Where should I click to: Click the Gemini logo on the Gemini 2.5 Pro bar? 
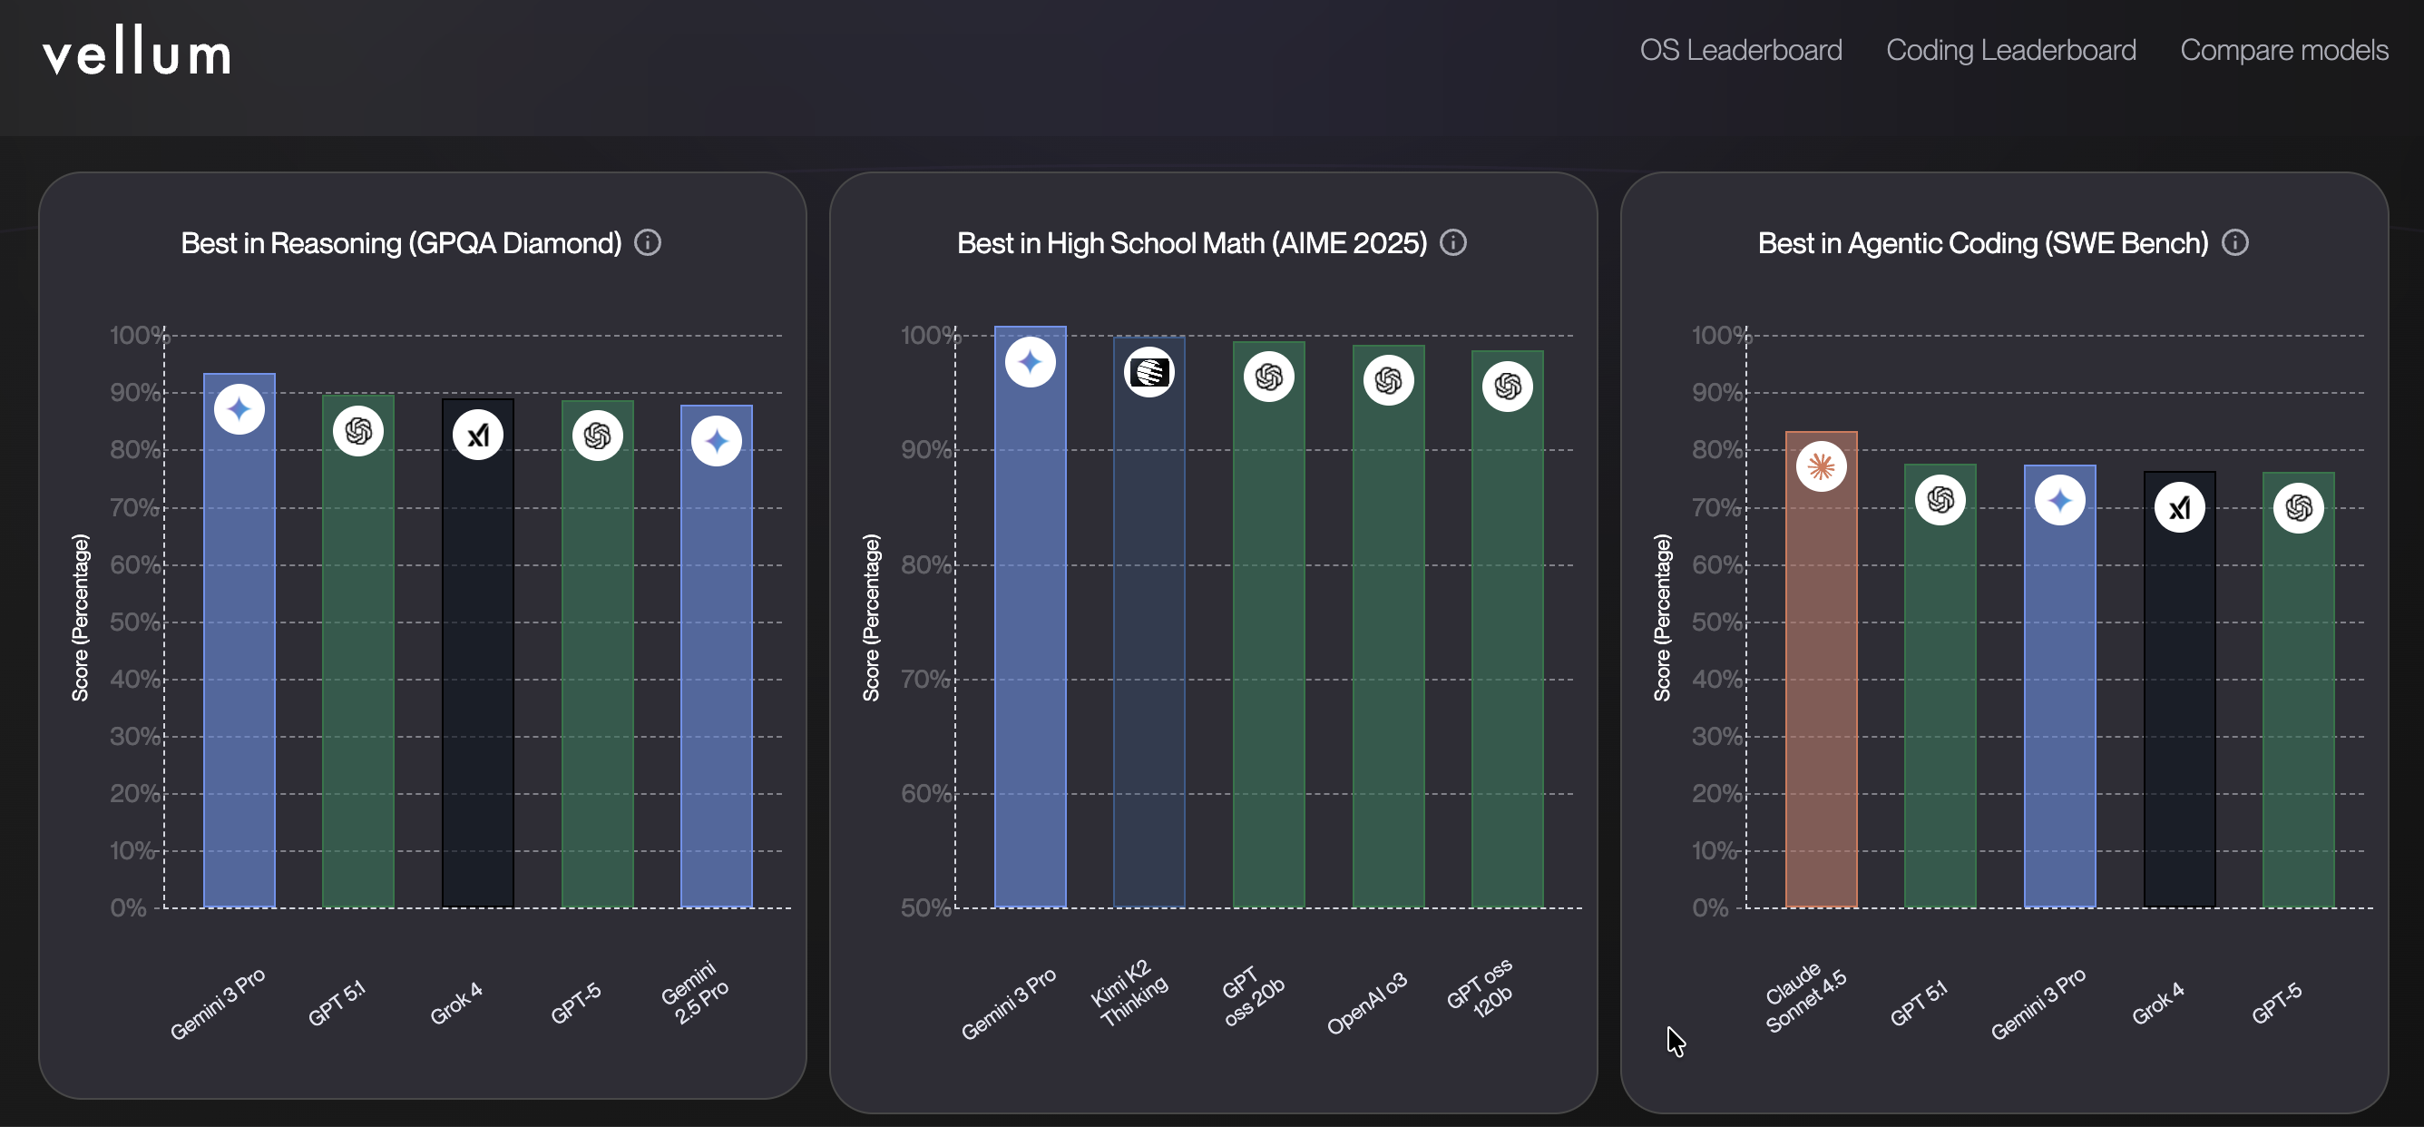716,441
